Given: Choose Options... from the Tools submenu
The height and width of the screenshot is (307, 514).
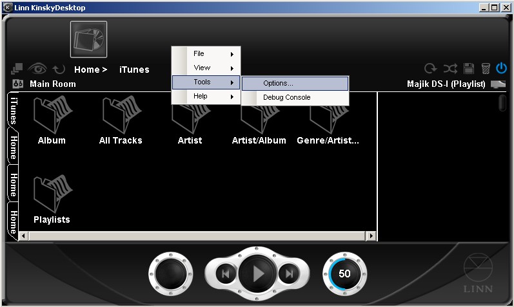Looking at the screenshot, I should pos(295,83).
